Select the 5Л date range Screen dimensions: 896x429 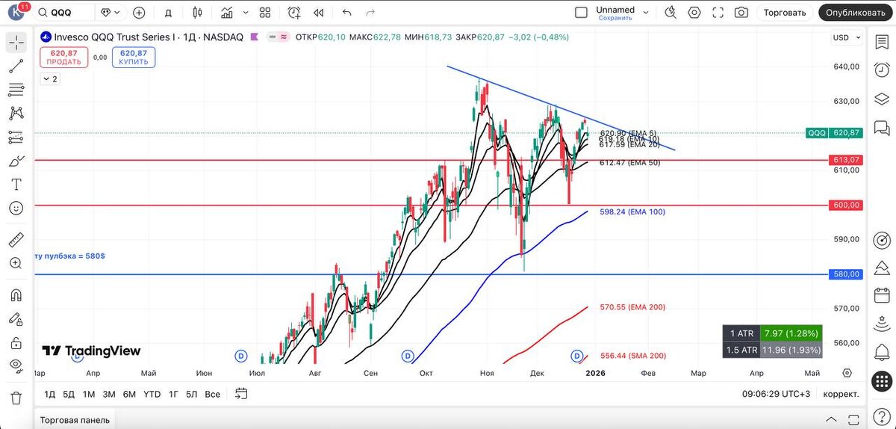pyautogui.click(x=192, y=394)
